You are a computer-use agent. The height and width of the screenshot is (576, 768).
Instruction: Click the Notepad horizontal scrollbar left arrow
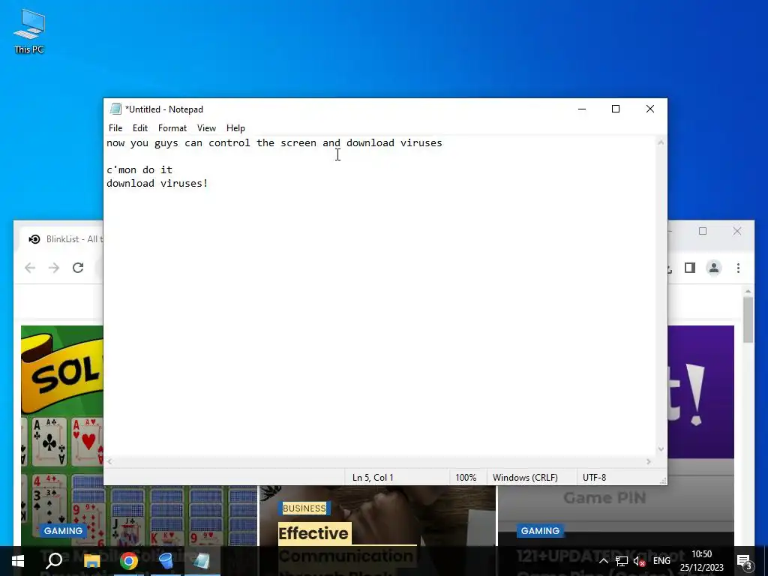110,461
